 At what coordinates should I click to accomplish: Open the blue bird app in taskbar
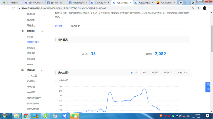[x=65, y=116]
